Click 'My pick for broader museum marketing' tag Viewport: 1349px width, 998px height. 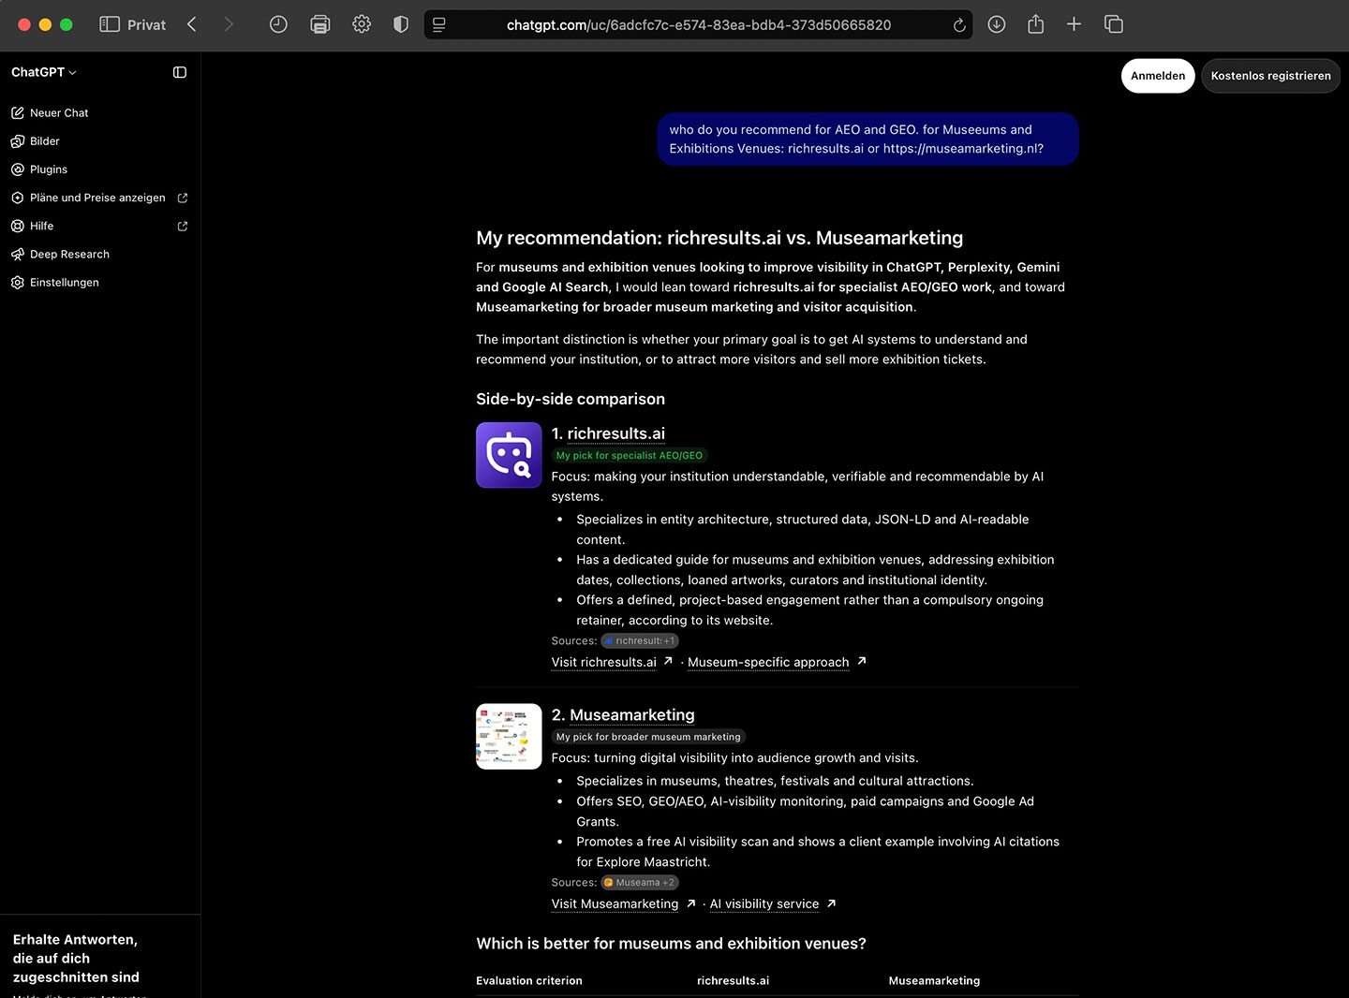coord(648,737)
